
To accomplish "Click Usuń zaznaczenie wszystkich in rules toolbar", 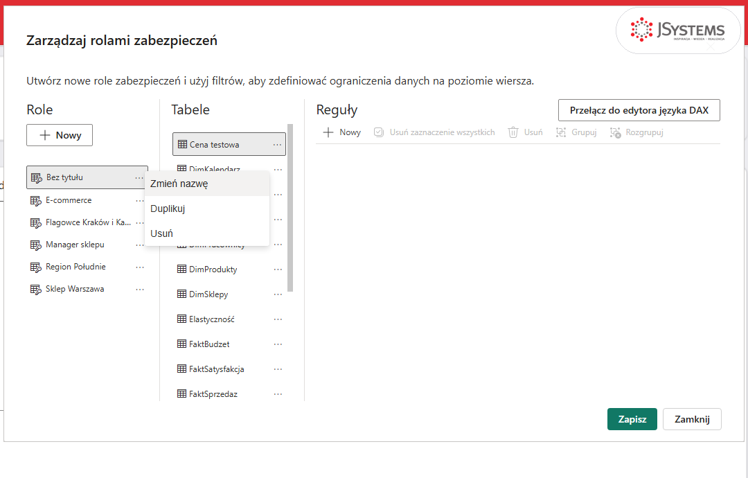I will pos(434,132).
